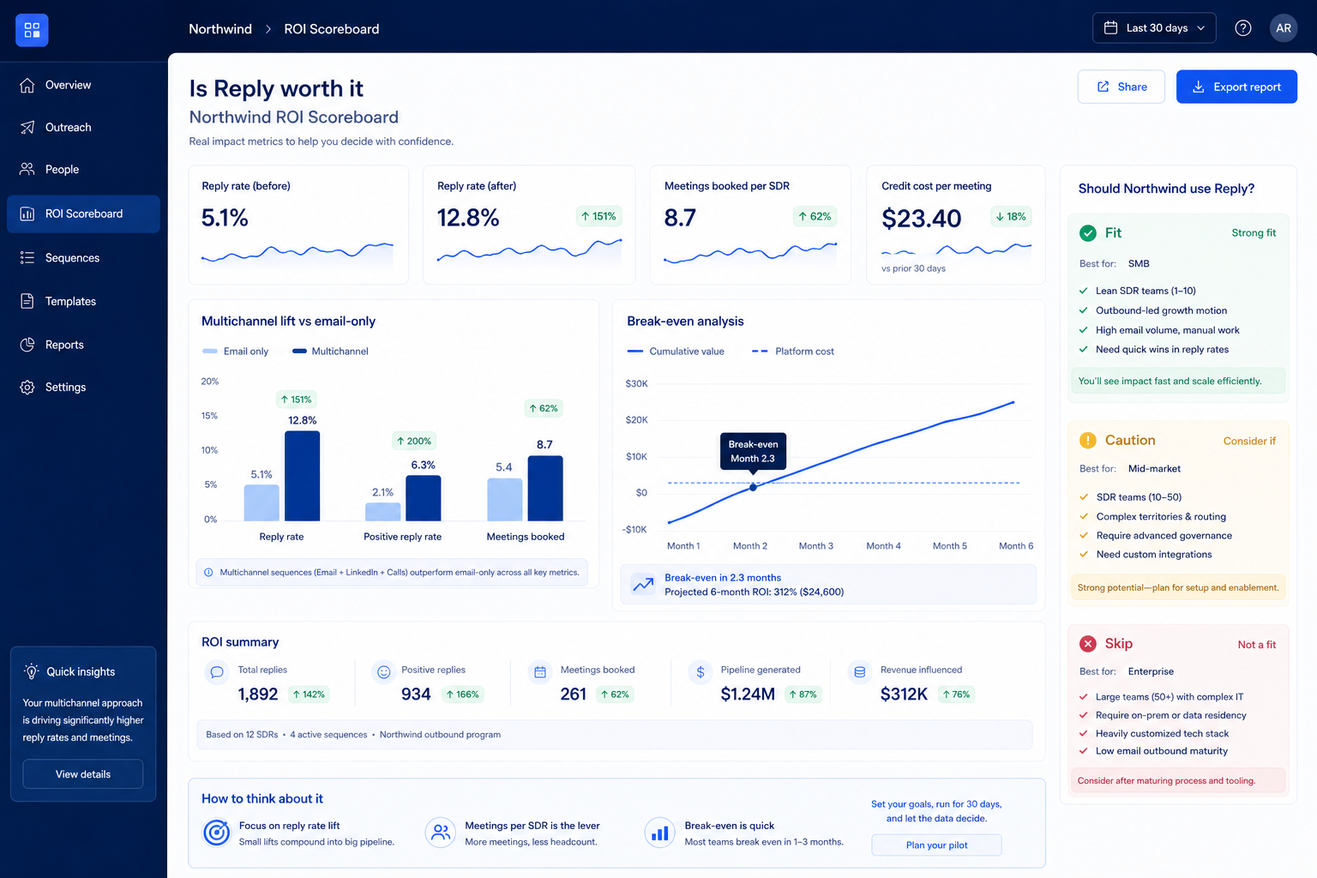Click the Strong fit label
Image resolution: width=1317 pixels, height=878 pixels.
1254,233
